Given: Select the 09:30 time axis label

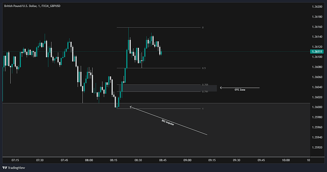Looking at the screenshot, I should 236,160.
